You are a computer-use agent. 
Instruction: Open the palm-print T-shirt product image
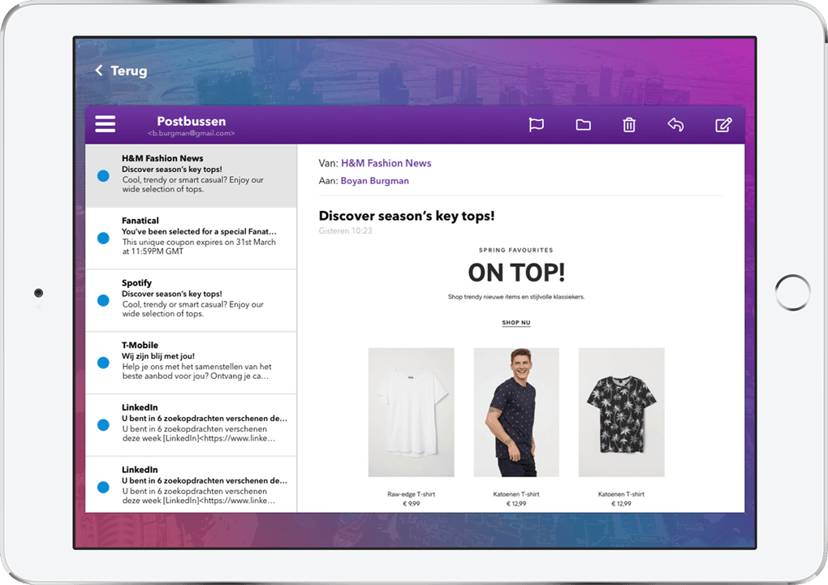tap(621, 412)
